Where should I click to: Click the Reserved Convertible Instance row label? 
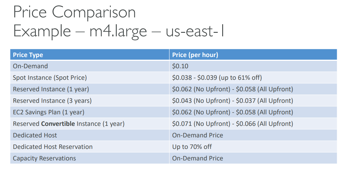68,124
